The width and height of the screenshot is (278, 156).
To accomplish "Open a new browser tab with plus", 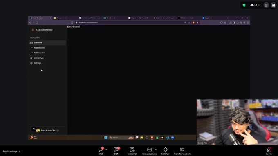I will point(228,18).
